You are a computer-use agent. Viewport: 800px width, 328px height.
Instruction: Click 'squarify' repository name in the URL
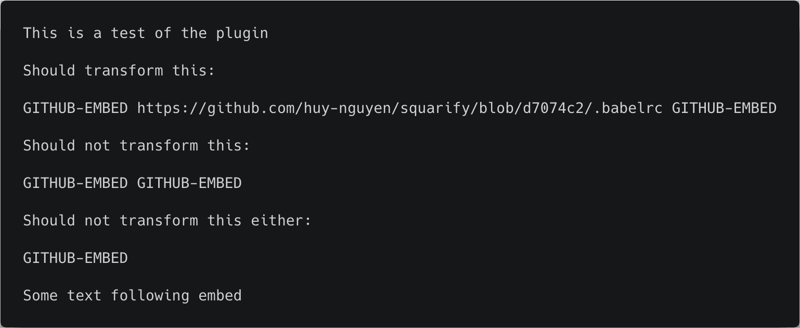pyautogui.click(x=435, y=108)
